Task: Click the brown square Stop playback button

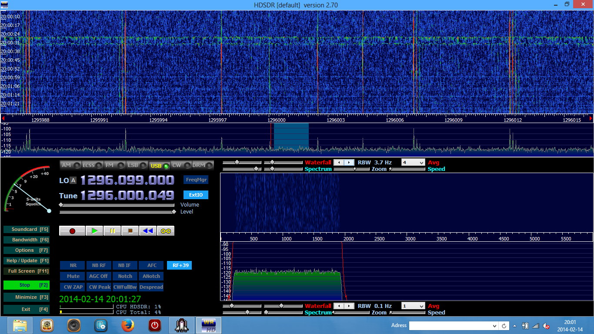Action: tap(130, 231)
